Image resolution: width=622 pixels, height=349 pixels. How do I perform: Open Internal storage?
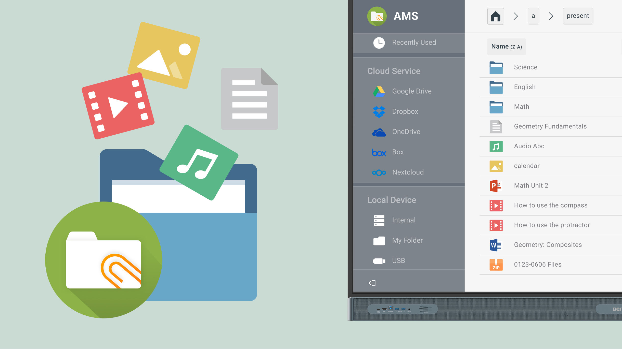click(x=404, y=220)
